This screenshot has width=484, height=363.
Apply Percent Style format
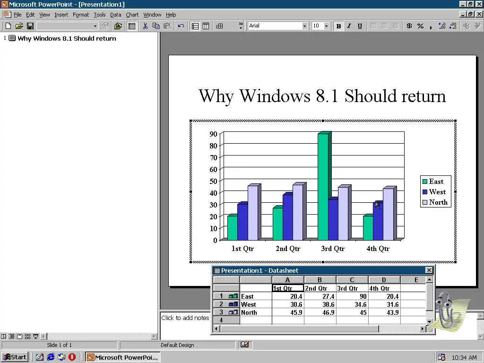coord(420,26)
